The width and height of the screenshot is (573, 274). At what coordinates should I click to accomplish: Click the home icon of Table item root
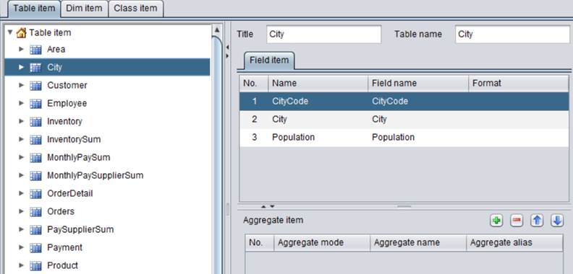22,32
